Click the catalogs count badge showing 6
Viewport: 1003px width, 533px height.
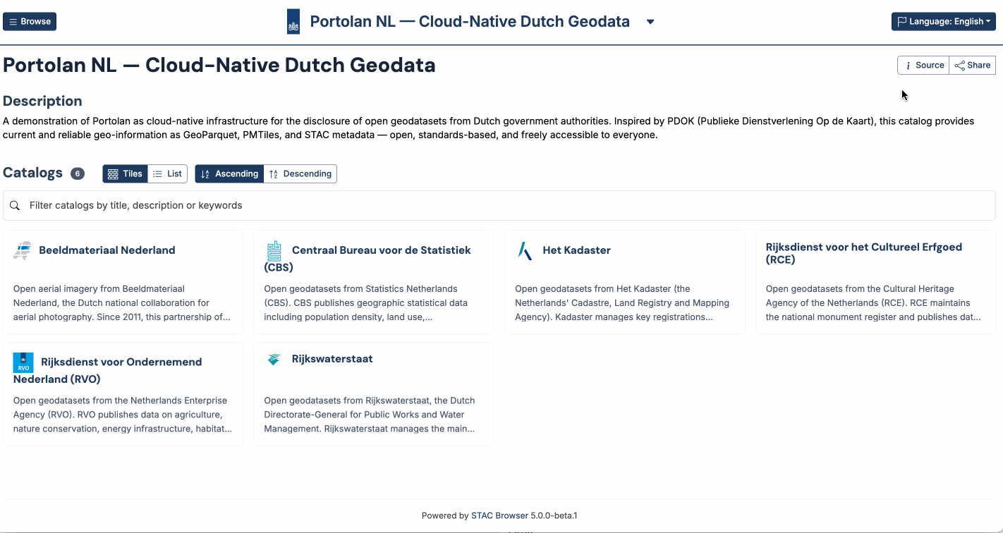tap(78, 173)
